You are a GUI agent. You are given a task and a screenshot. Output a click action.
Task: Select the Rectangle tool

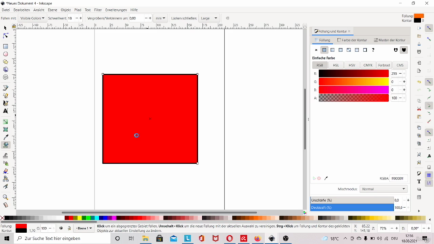[5, 47]
